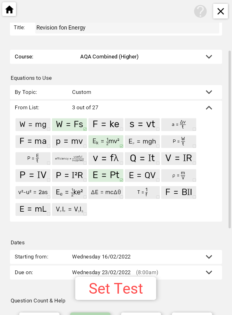
Task: Select the W = mg equation
Action: click(33, 125)
